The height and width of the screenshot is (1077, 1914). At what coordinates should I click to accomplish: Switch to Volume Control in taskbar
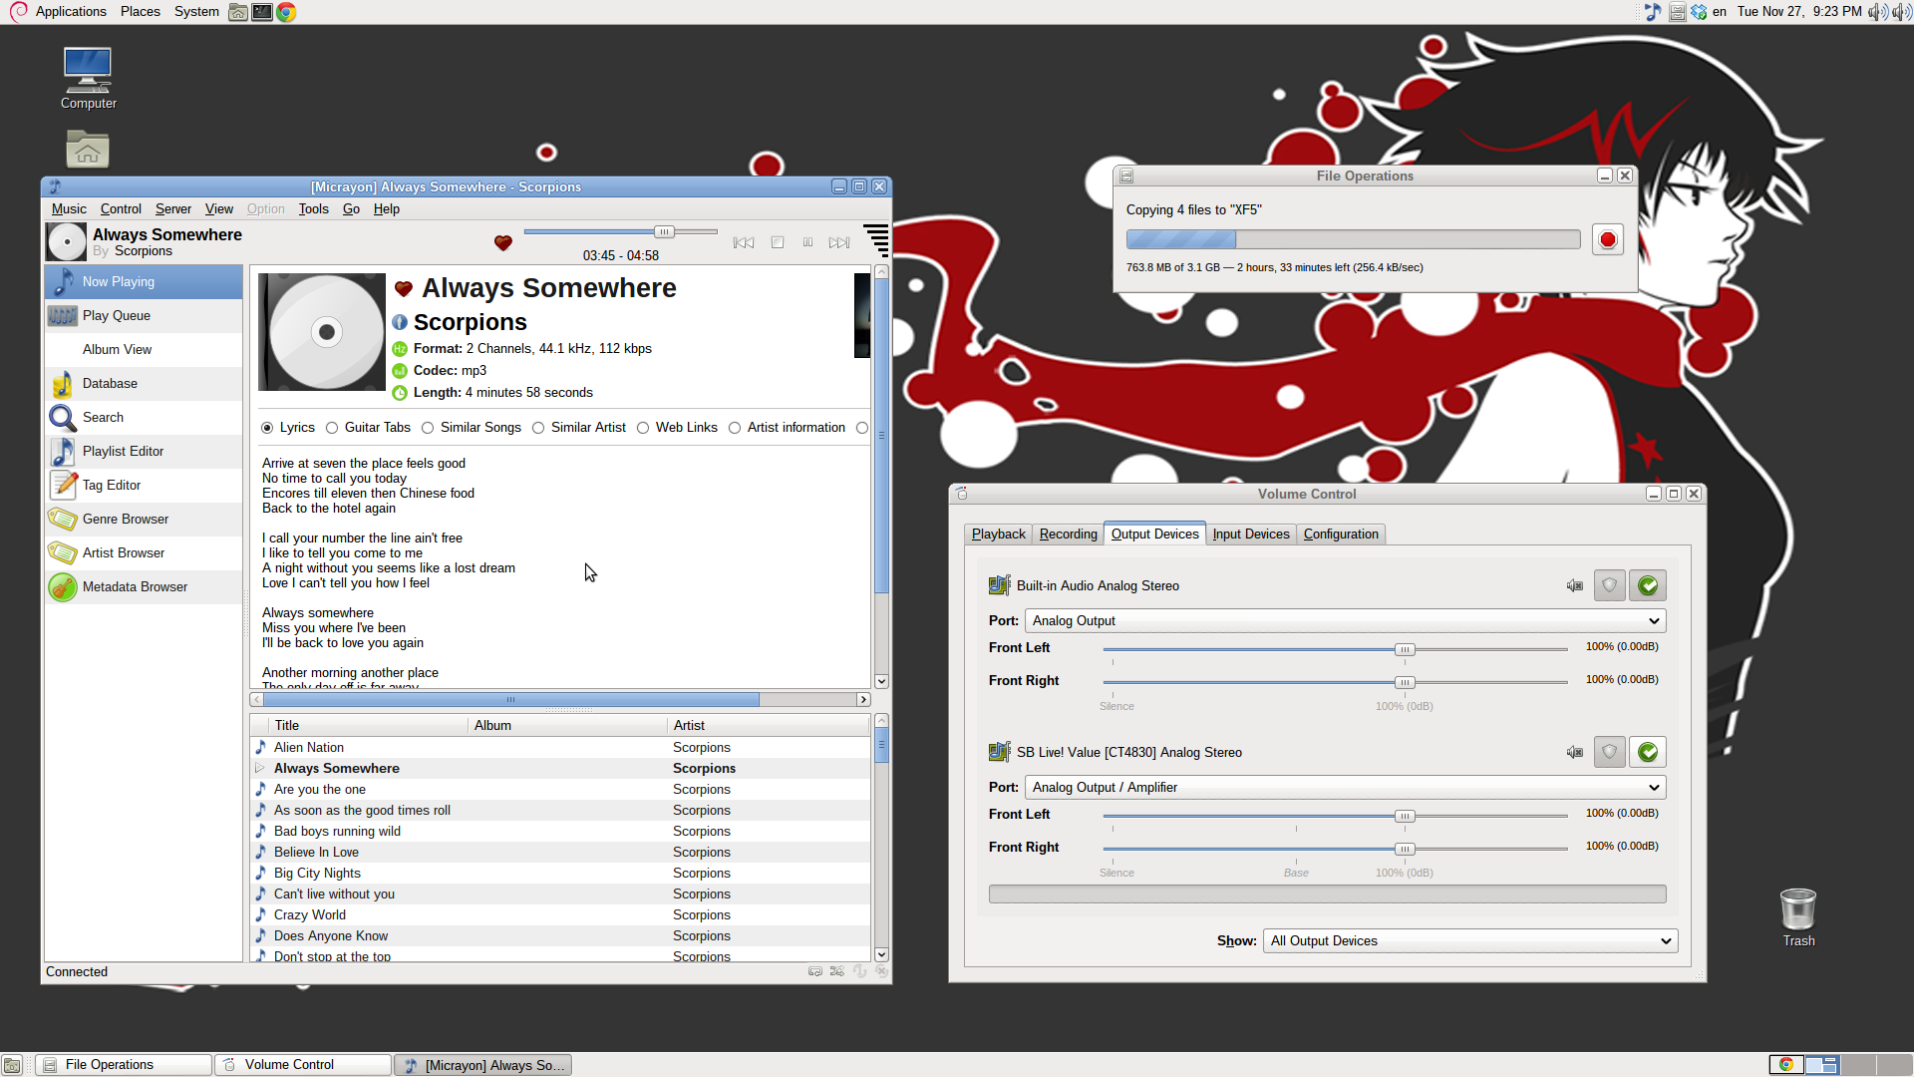coord(303,1065)
